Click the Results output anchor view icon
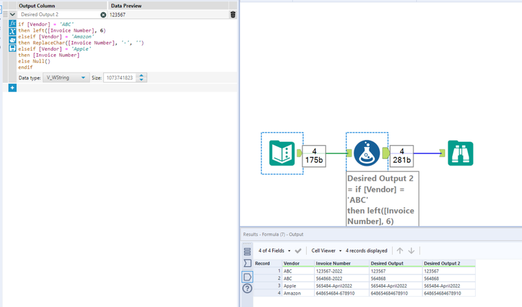The image size is (522, 307). [x=248, y=276]
